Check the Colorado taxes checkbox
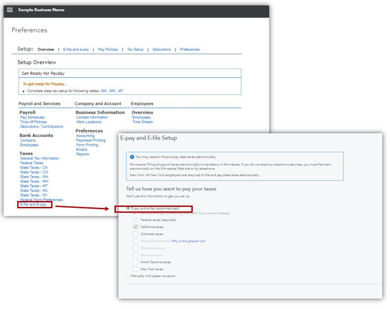Viewport: 390px width, 309px height. 135,234
